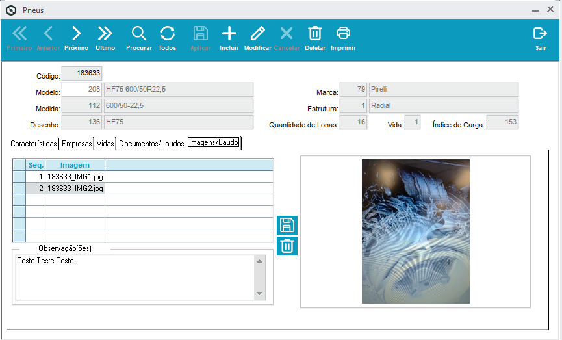The height and width of the screenshot is (340, 562).
Task: Click the Quantidade de Lonas field
Action: 353,122
